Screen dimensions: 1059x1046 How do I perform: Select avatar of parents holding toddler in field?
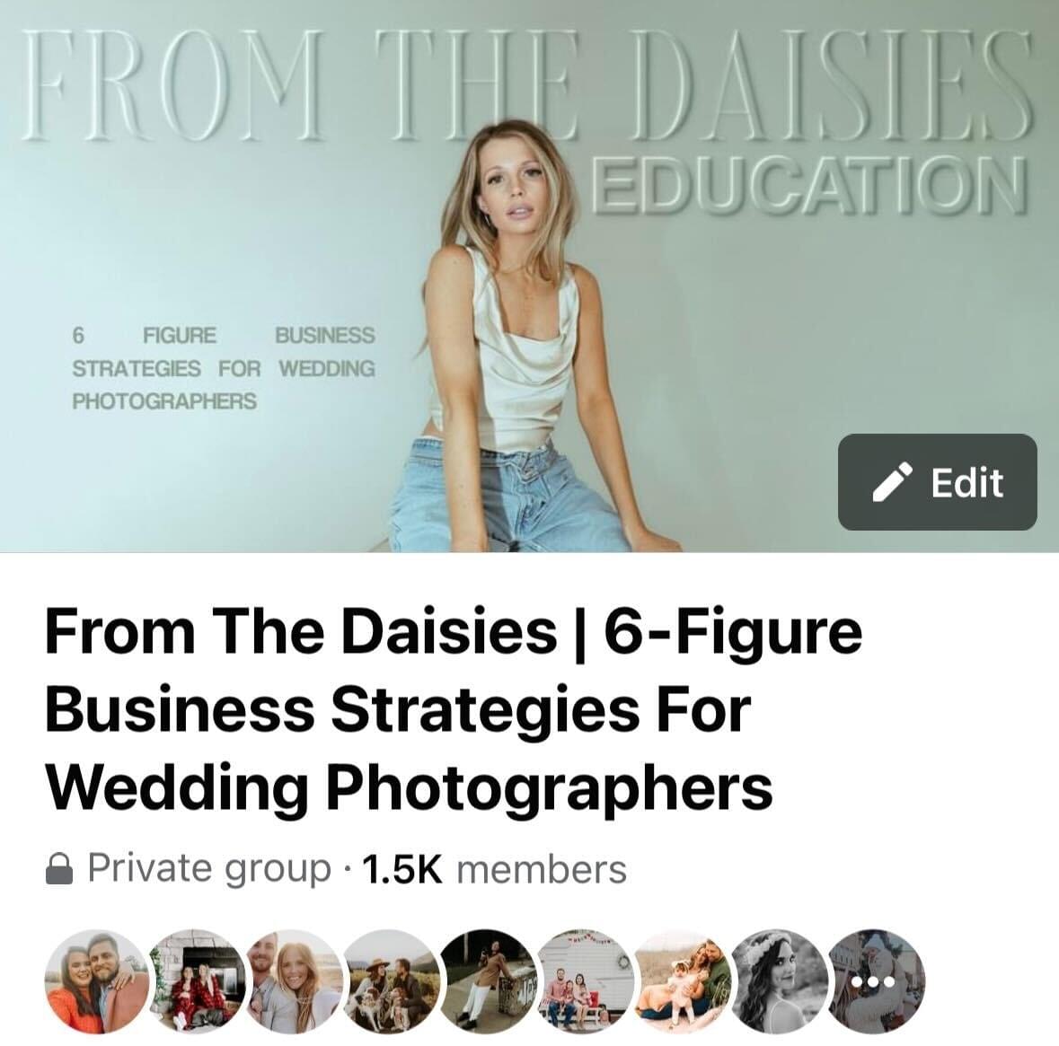(x=683, y=980)
